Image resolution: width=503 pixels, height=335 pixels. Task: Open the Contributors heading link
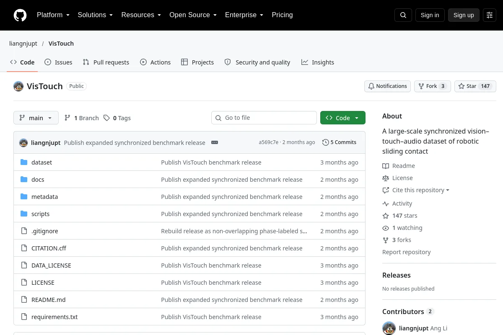tap(408, 312)
